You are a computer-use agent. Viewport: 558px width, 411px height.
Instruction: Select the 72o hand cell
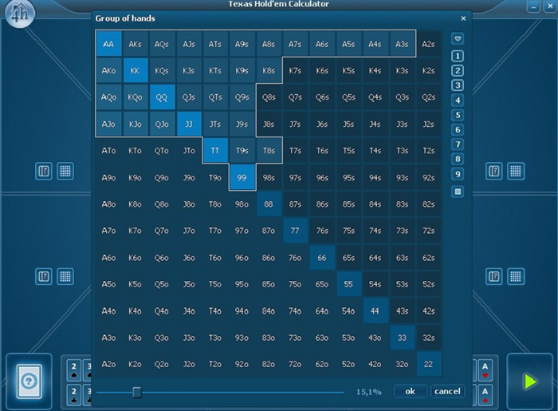[295, 364]
